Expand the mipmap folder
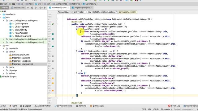This screenshot has height=111, width=198. [3, 70]
